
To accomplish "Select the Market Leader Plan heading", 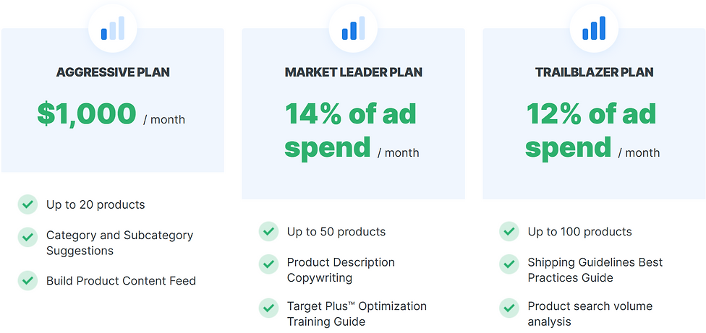I will tap(353, 72).
